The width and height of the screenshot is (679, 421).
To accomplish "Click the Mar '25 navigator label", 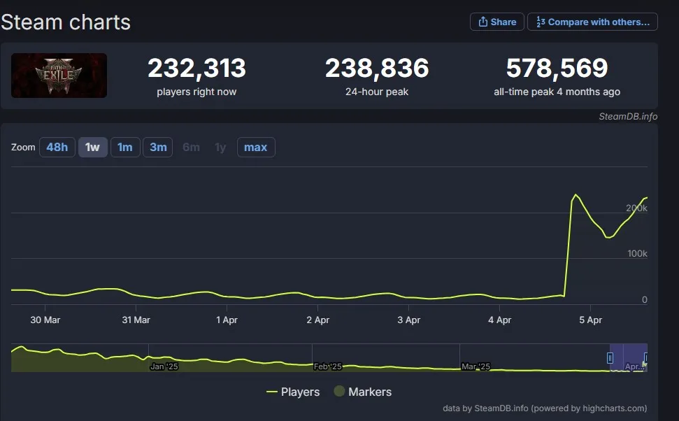I will (x=476, y=366).
